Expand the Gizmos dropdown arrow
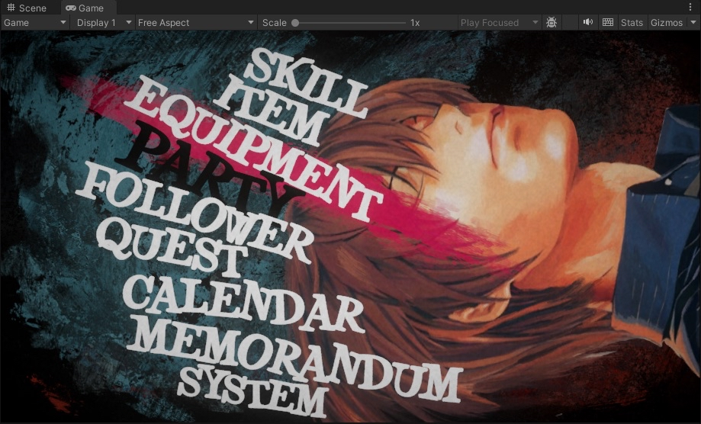 pos(693,23)
